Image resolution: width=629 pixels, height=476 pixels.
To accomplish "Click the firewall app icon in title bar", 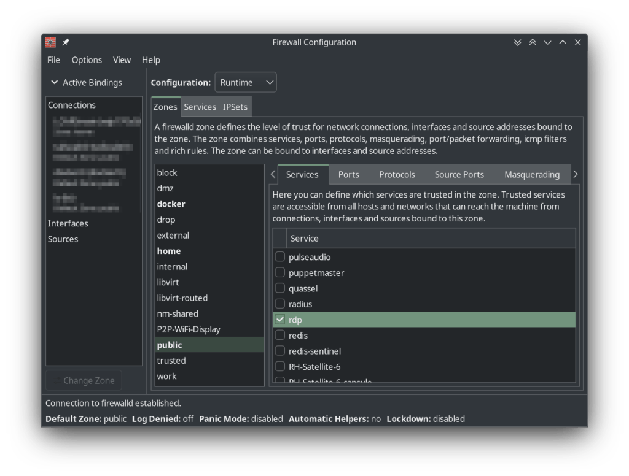I will pos(51,42).
